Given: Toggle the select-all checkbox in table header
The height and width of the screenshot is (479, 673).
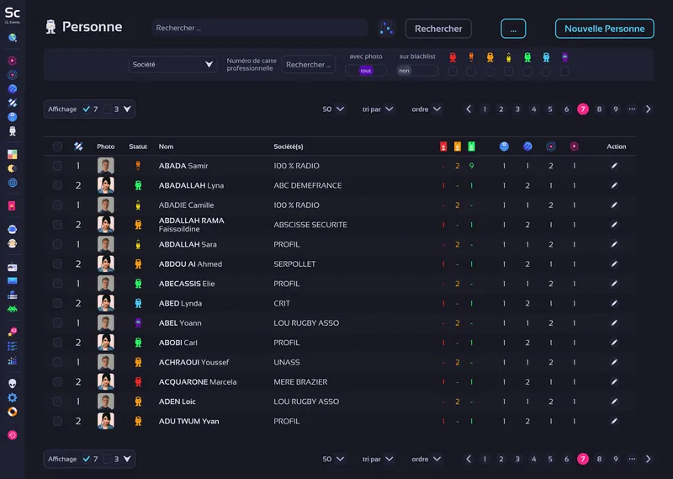Looking at the screenshot, I should [57, 146].
